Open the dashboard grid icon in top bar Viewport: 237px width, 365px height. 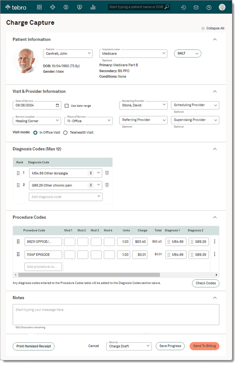click(x=39, y=7)
